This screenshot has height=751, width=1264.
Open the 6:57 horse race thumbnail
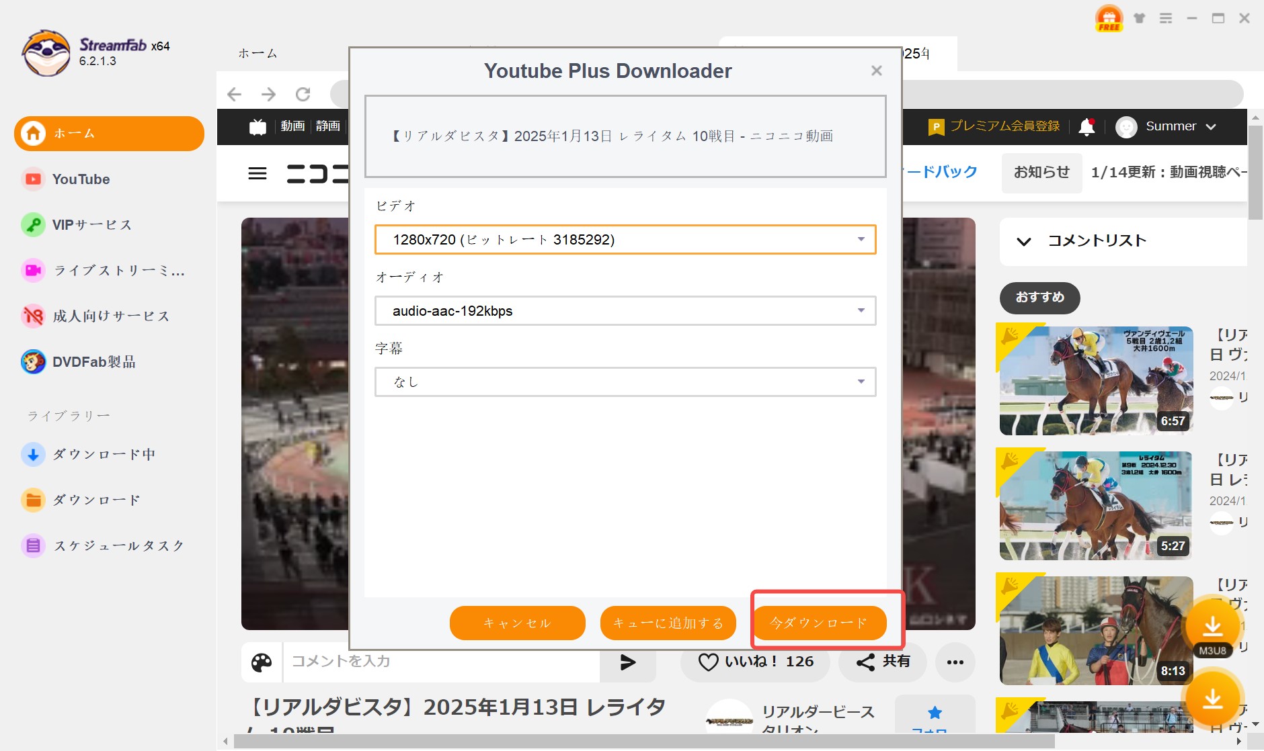(x=1096, y=381)
